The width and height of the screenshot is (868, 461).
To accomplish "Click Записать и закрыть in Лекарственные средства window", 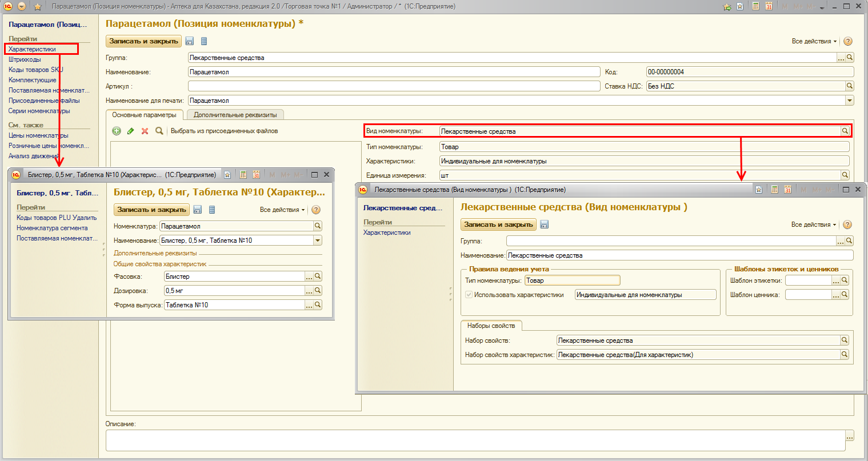I will coord(498,225).
